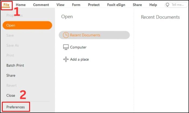The width and height of the screenshot is (189, 113).
Task: Open the Share ribbon tab
Action: (137, 5)
